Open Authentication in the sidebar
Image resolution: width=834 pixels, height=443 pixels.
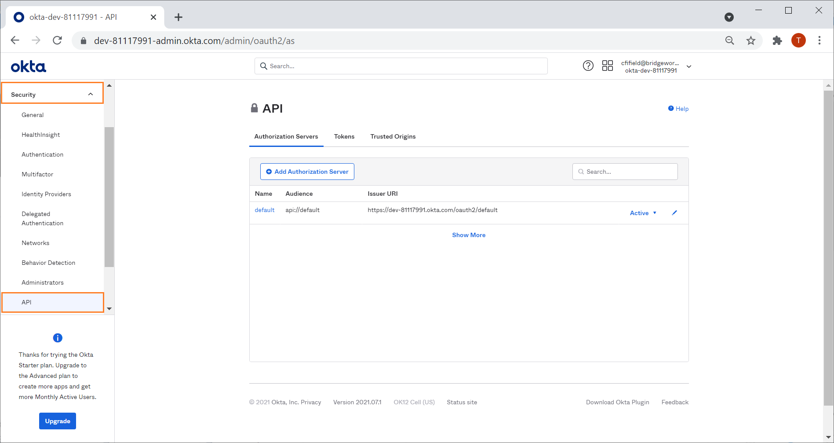point(43,154)
